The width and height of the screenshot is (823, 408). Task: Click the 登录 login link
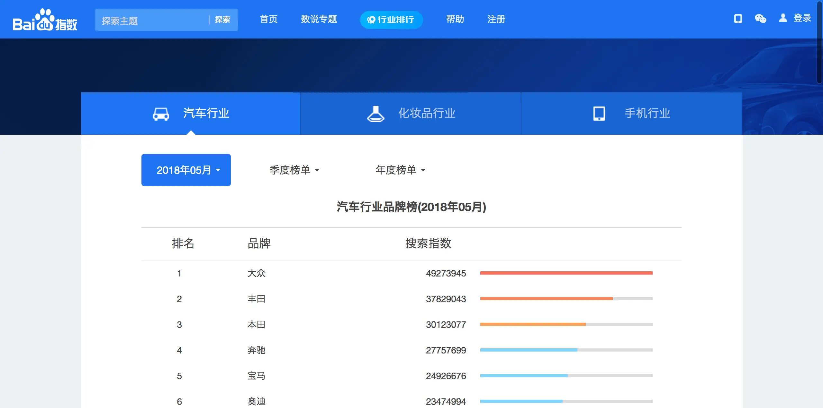802,18
